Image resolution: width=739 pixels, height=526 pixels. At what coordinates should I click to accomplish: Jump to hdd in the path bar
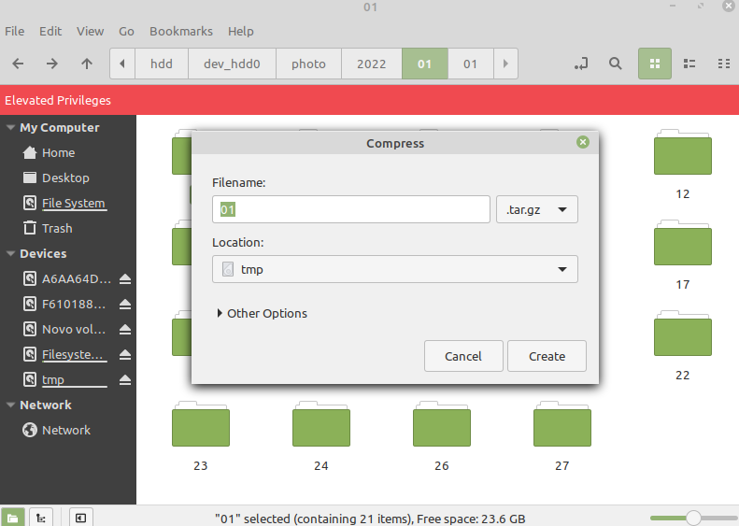(162, 64)
